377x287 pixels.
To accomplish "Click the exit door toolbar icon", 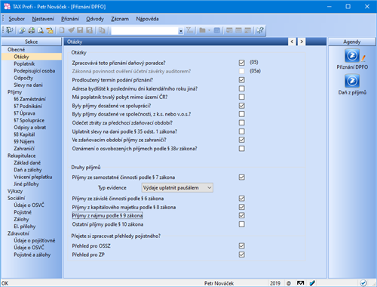I will pyautogui.click(x=9, y=30).
